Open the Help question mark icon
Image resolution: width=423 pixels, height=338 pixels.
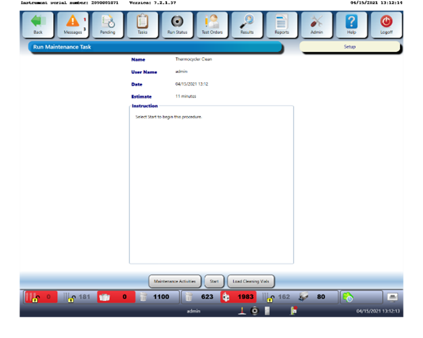coord(352,22)
